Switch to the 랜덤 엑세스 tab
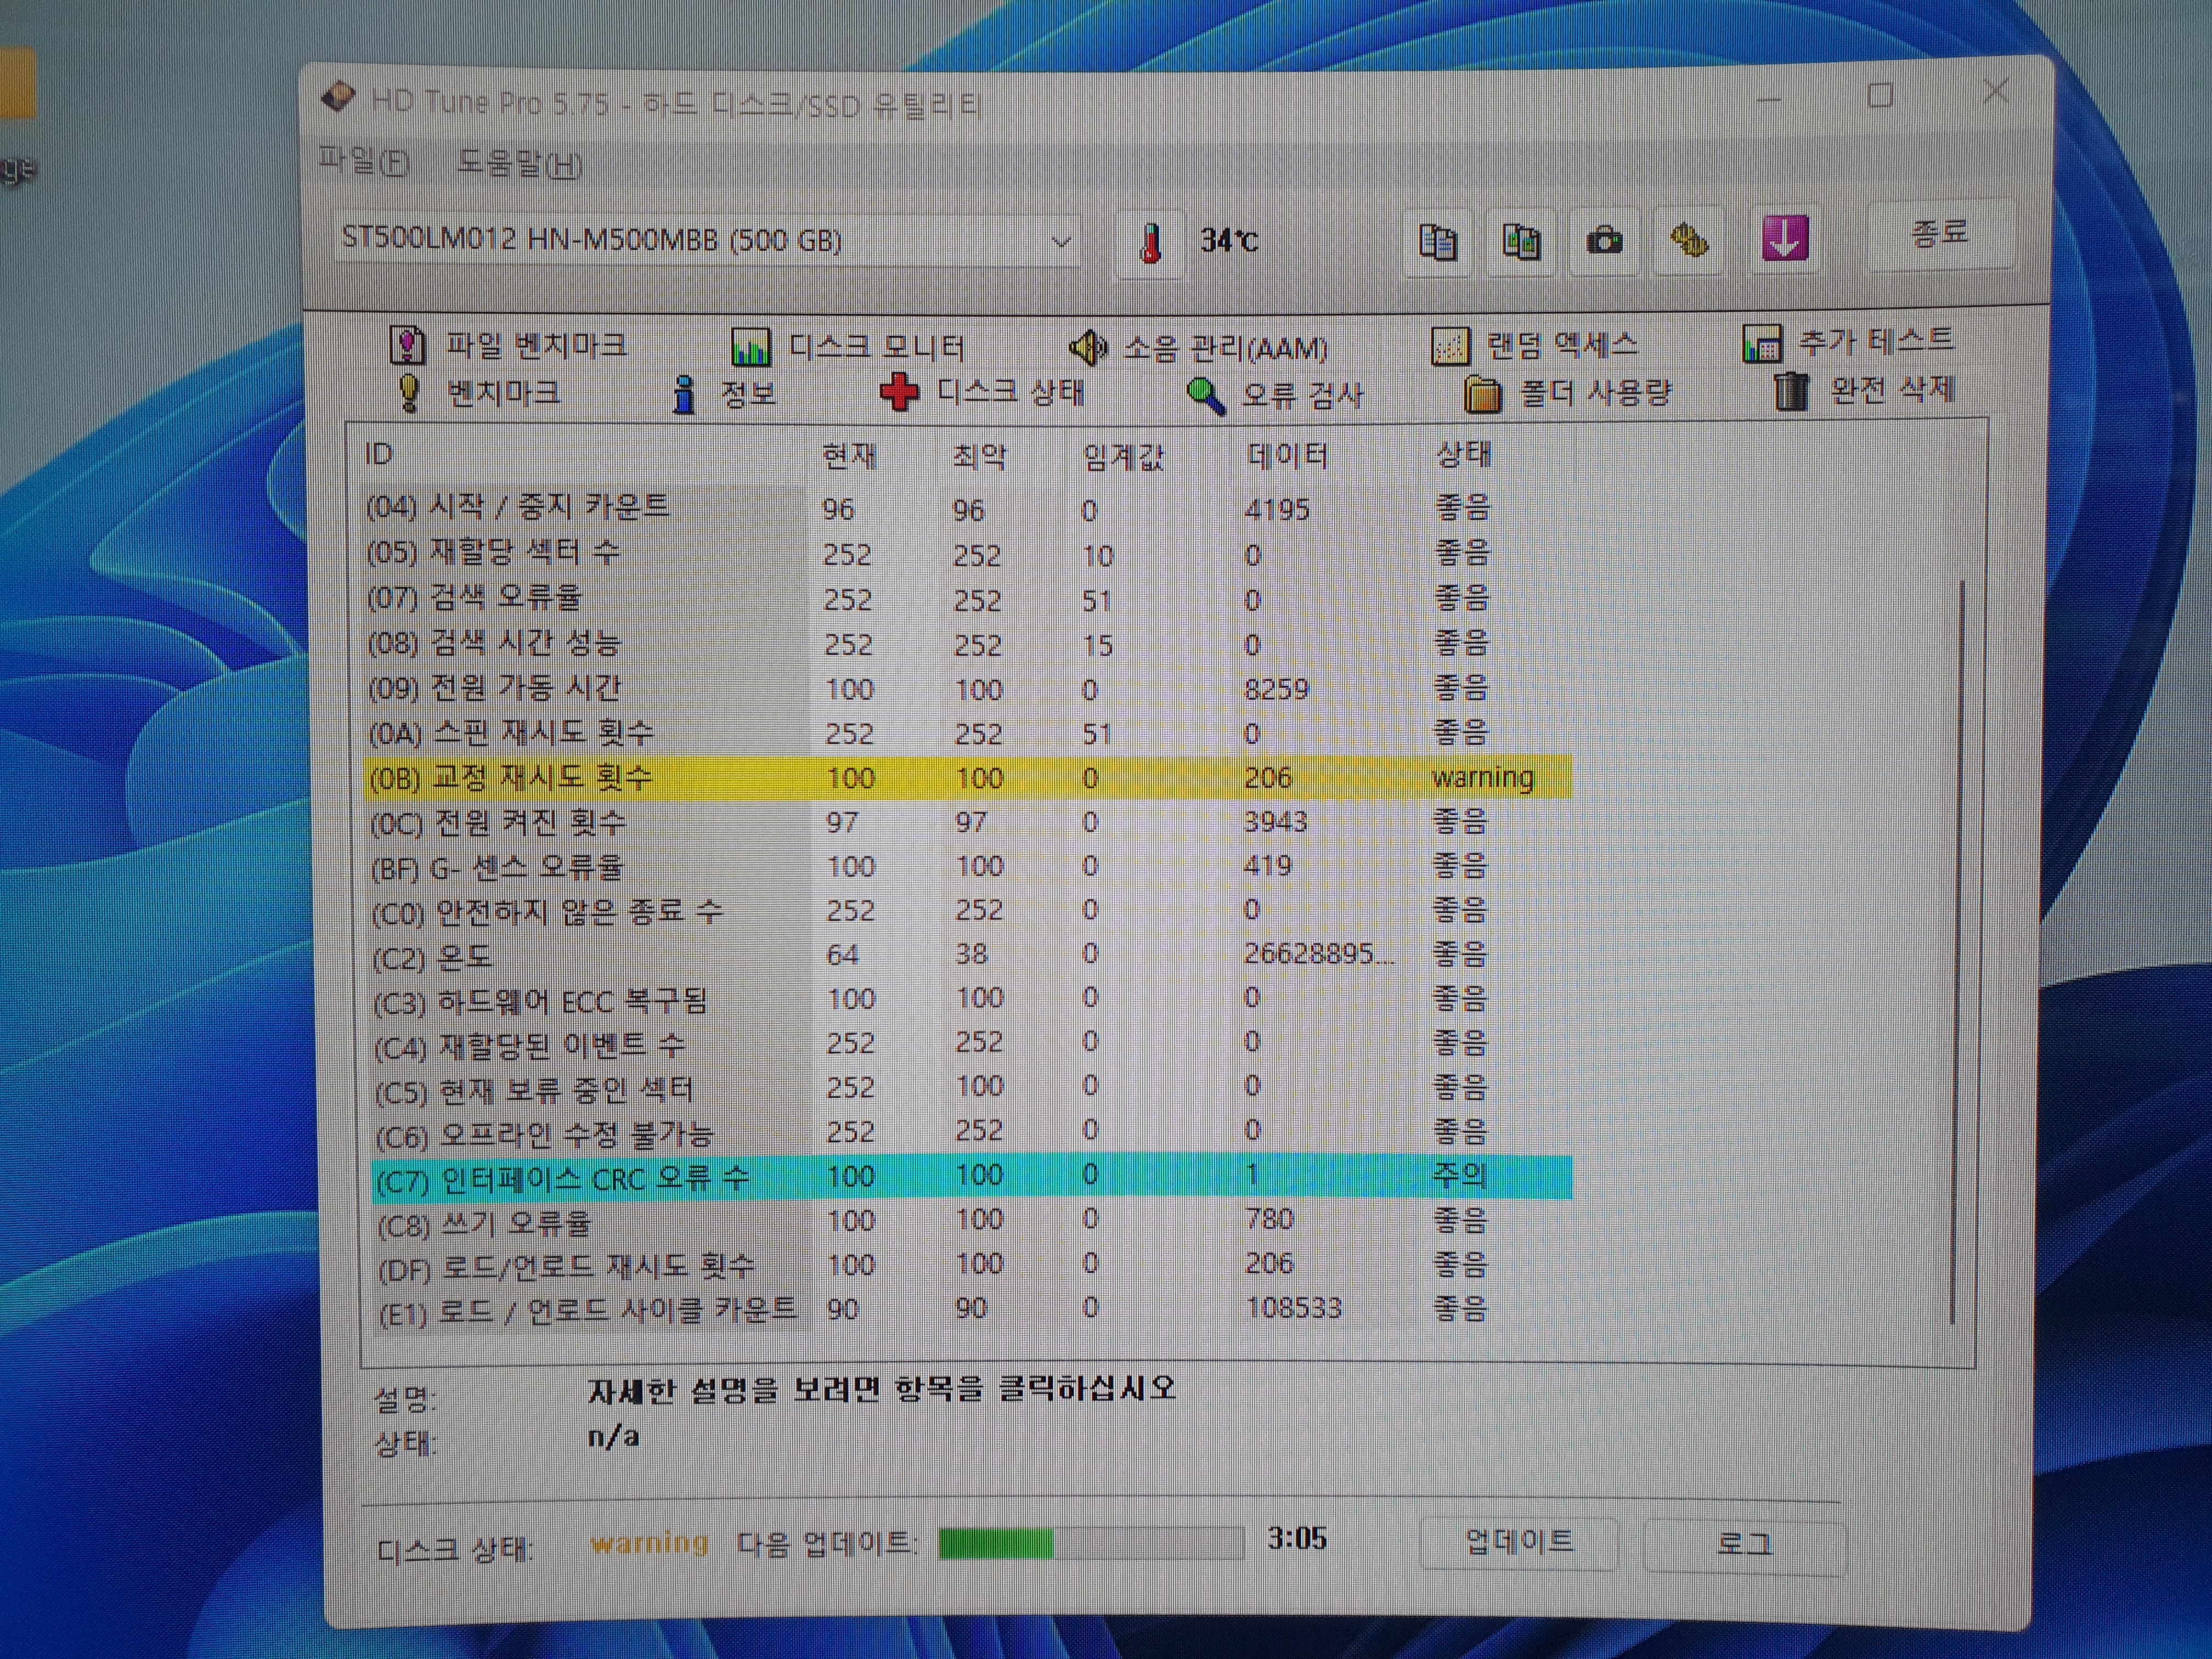 1535,346
